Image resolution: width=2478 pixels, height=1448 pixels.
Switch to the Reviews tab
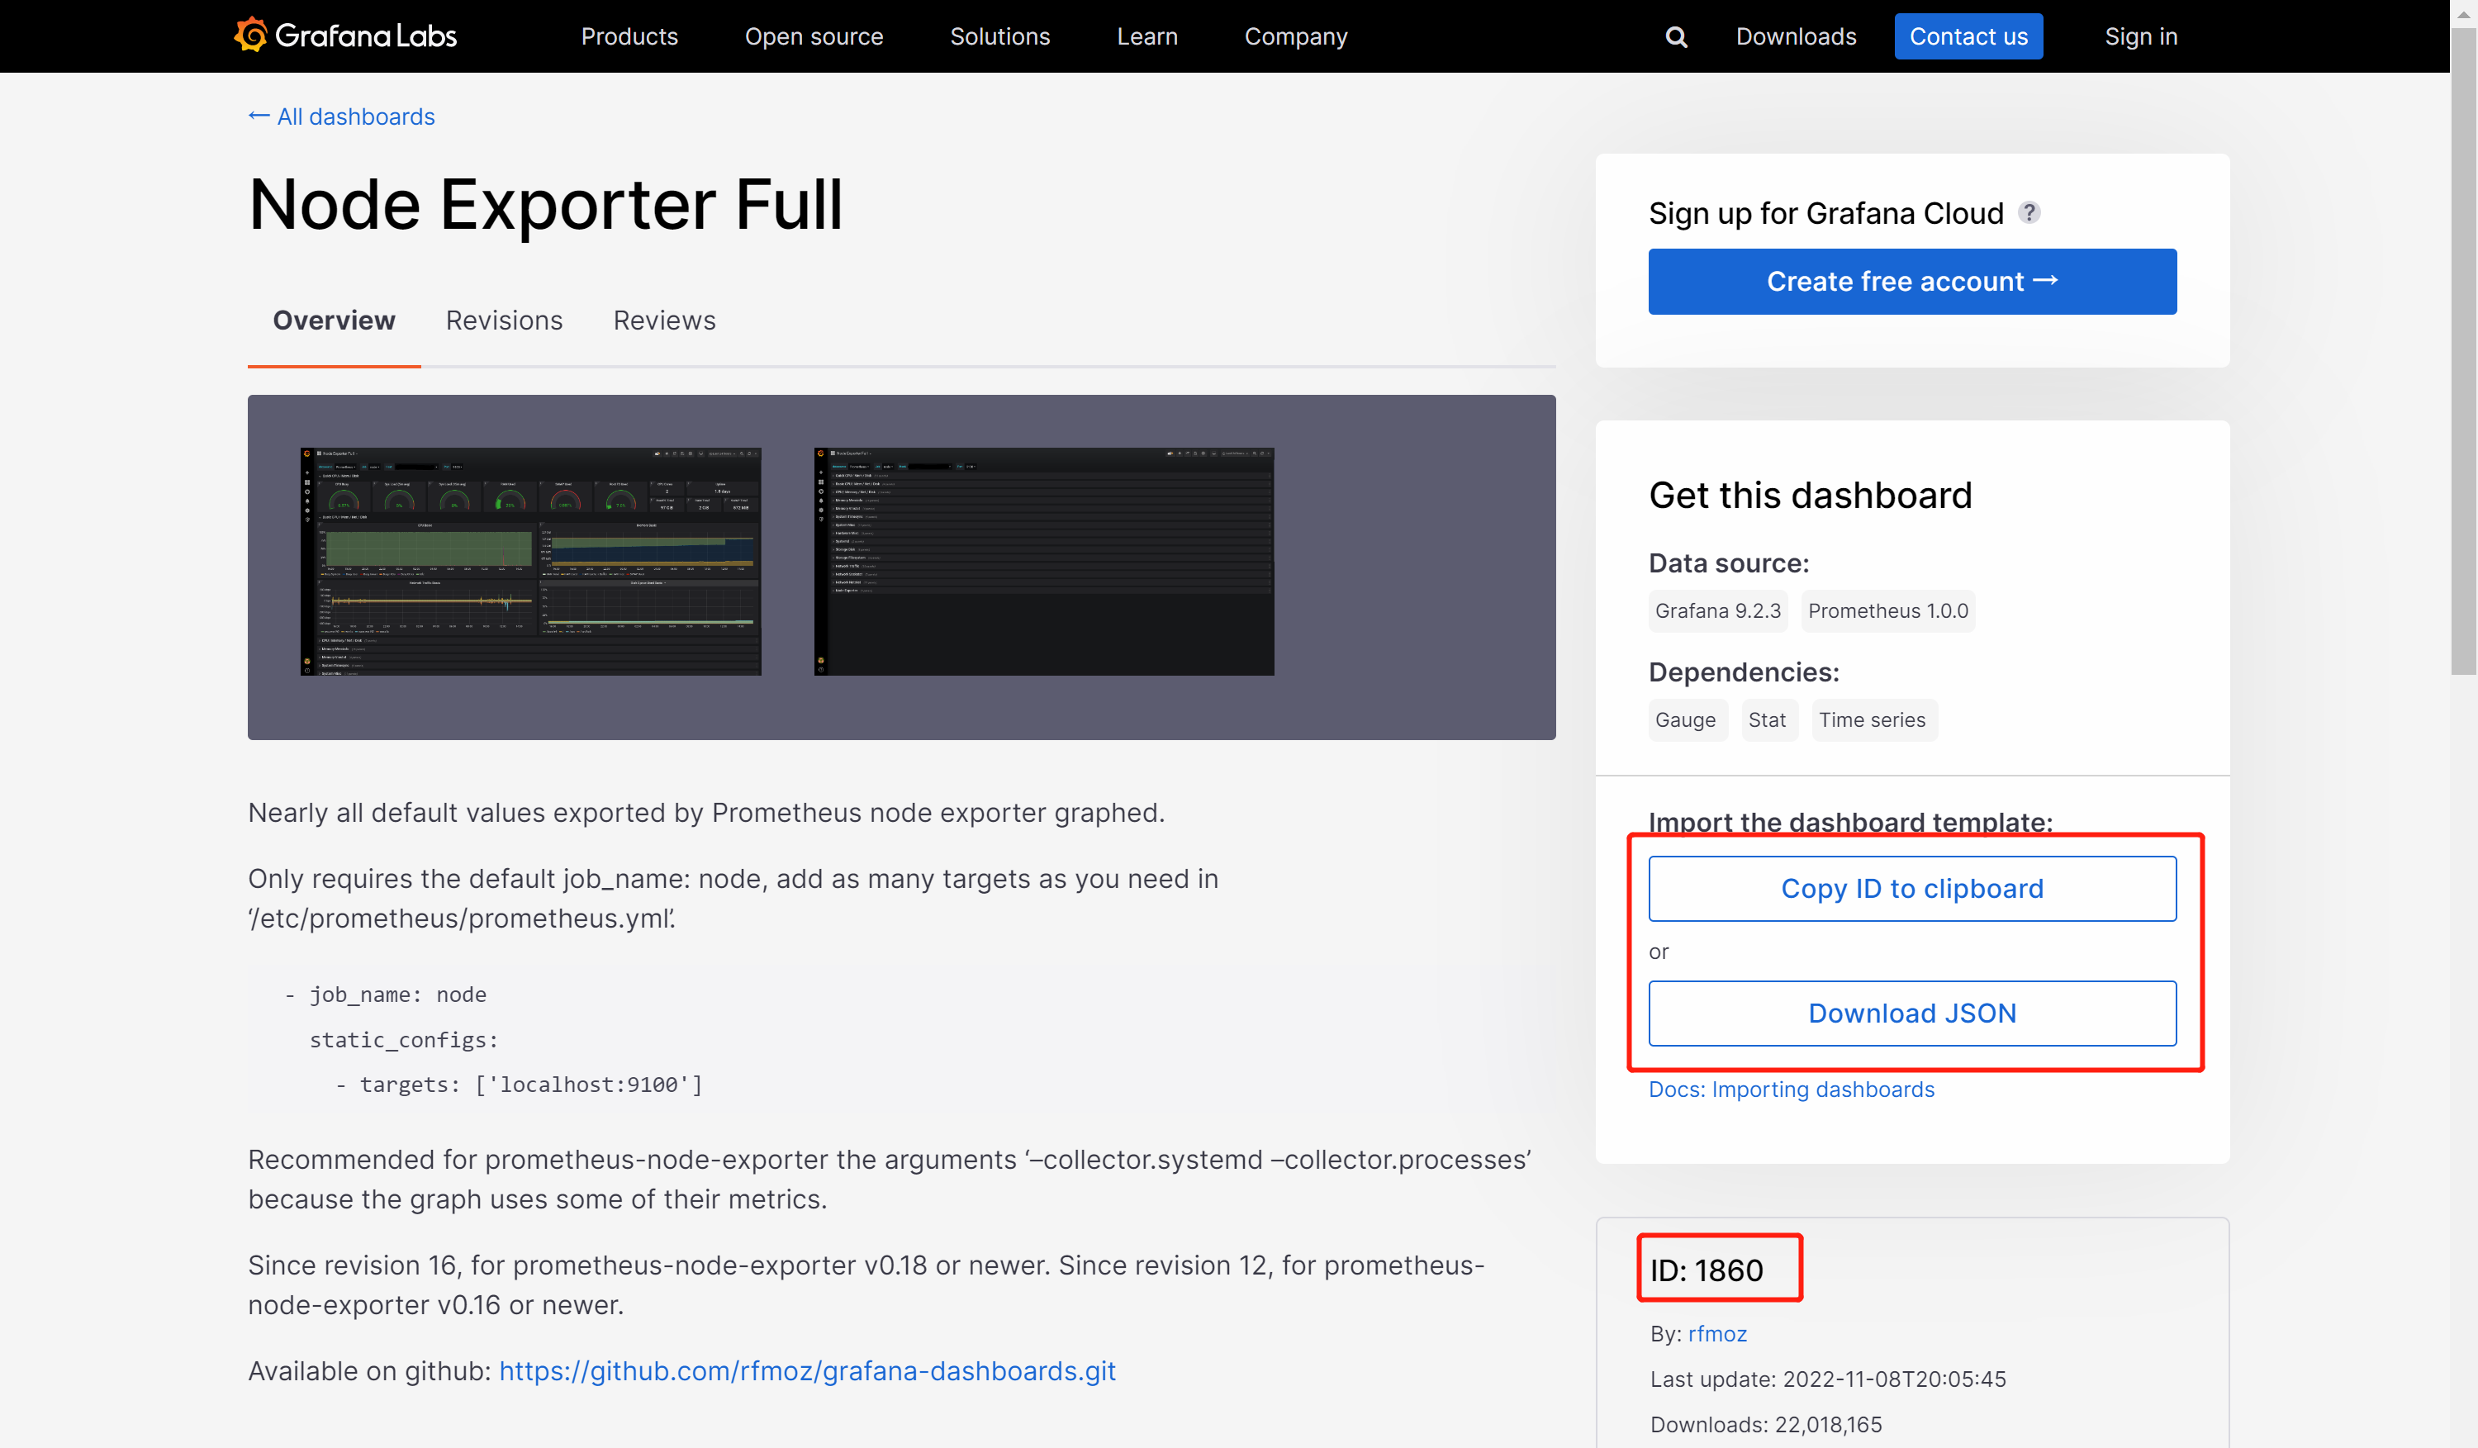(664, 320)
